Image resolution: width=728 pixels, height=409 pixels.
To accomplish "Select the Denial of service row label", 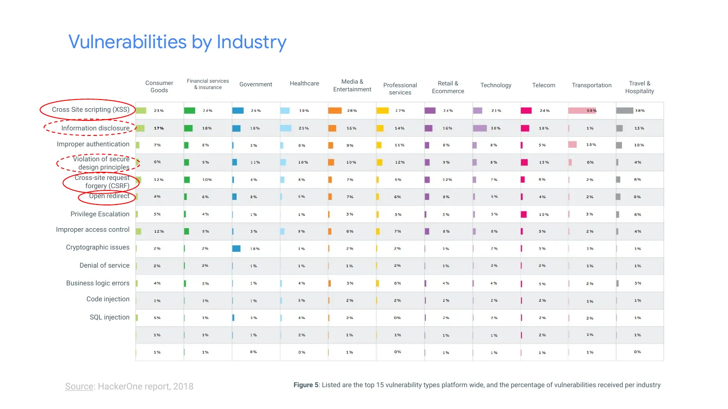I will tap(105, 265).
